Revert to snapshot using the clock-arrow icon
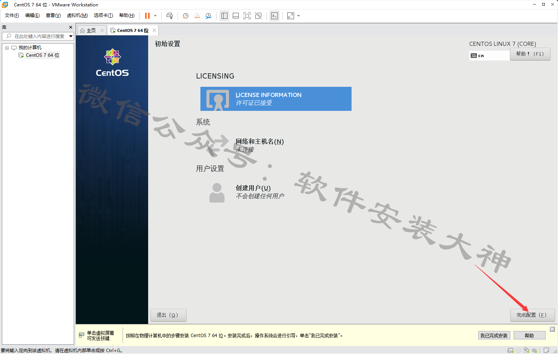Viewport: 558px width, 354px height. [x=197, y=16]
